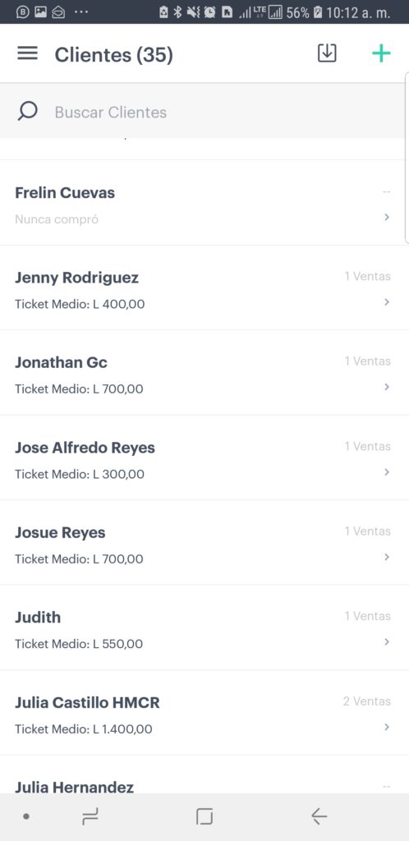Open Julia Hernandez client entry
409x841 pixels.
(204, 775)
